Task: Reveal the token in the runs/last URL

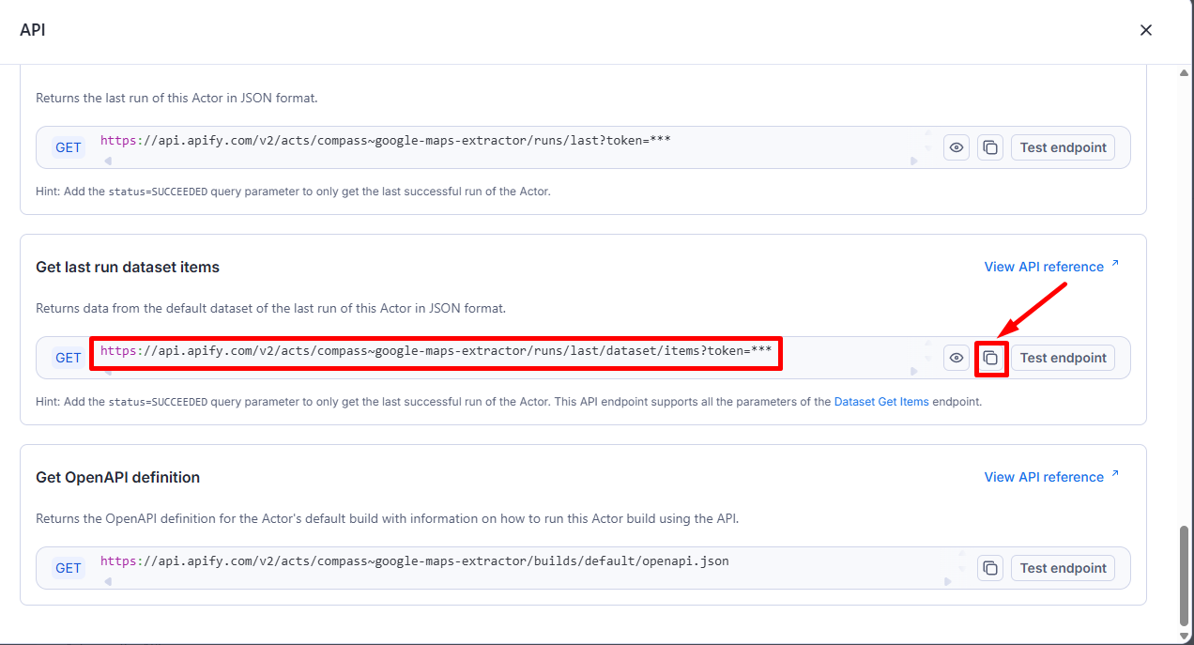Action: (x=956, y=147)
